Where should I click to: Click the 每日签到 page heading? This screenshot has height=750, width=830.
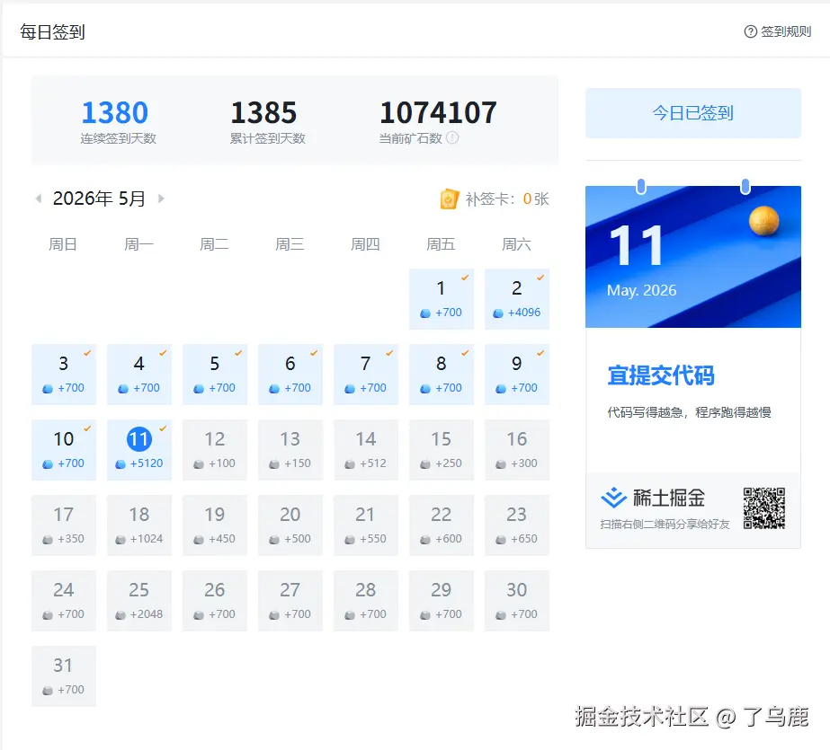(52, 32)
